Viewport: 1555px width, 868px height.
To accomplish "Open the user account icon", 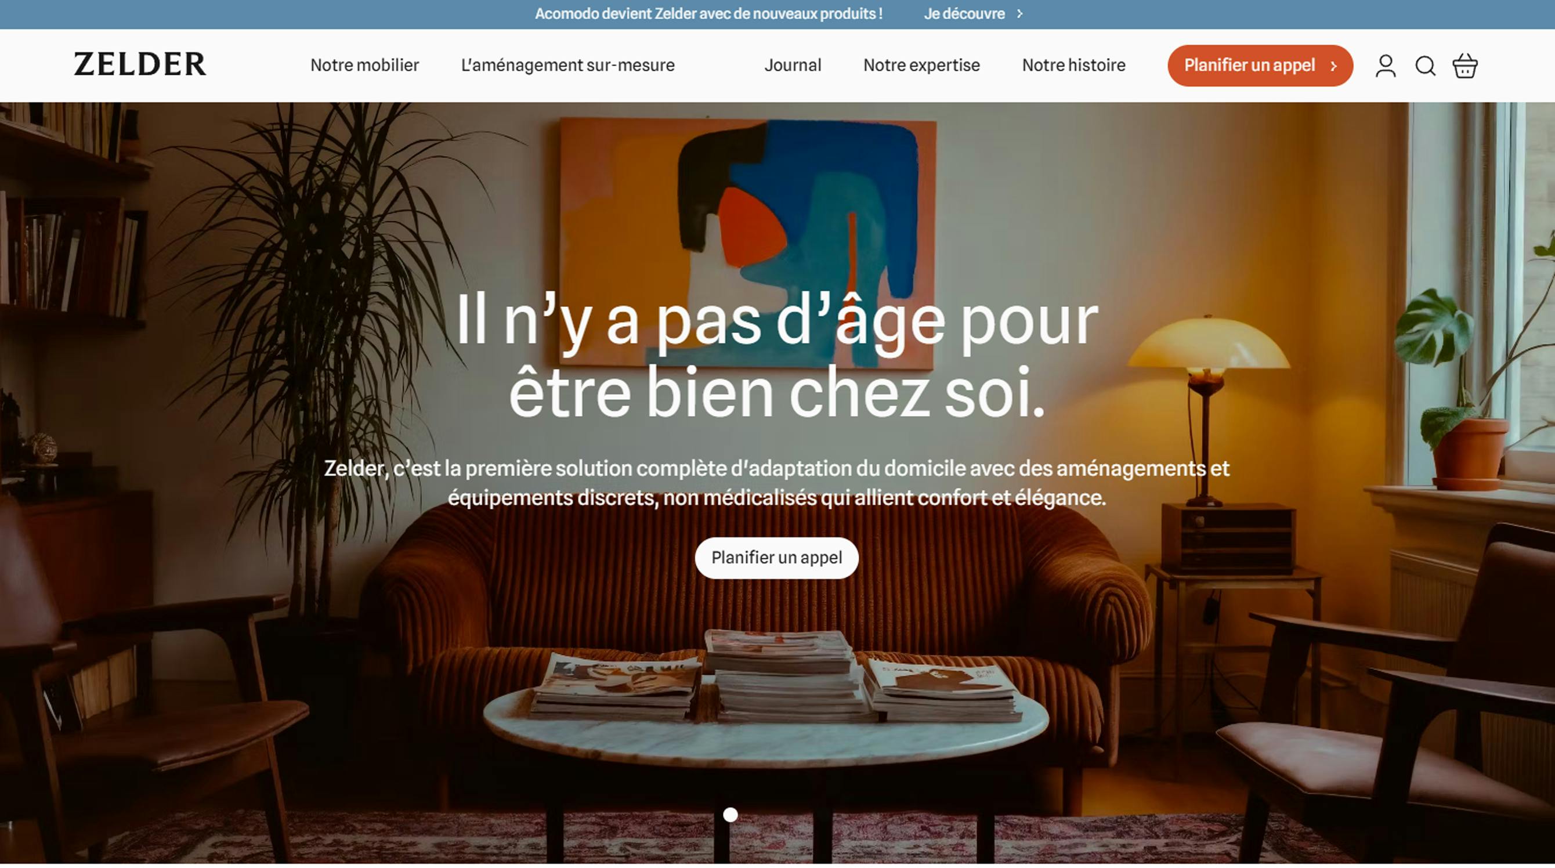I will [1386, 66].
